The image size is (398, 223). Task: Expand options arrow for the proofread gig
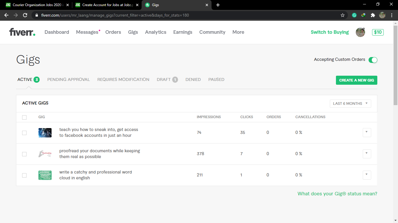367,154
